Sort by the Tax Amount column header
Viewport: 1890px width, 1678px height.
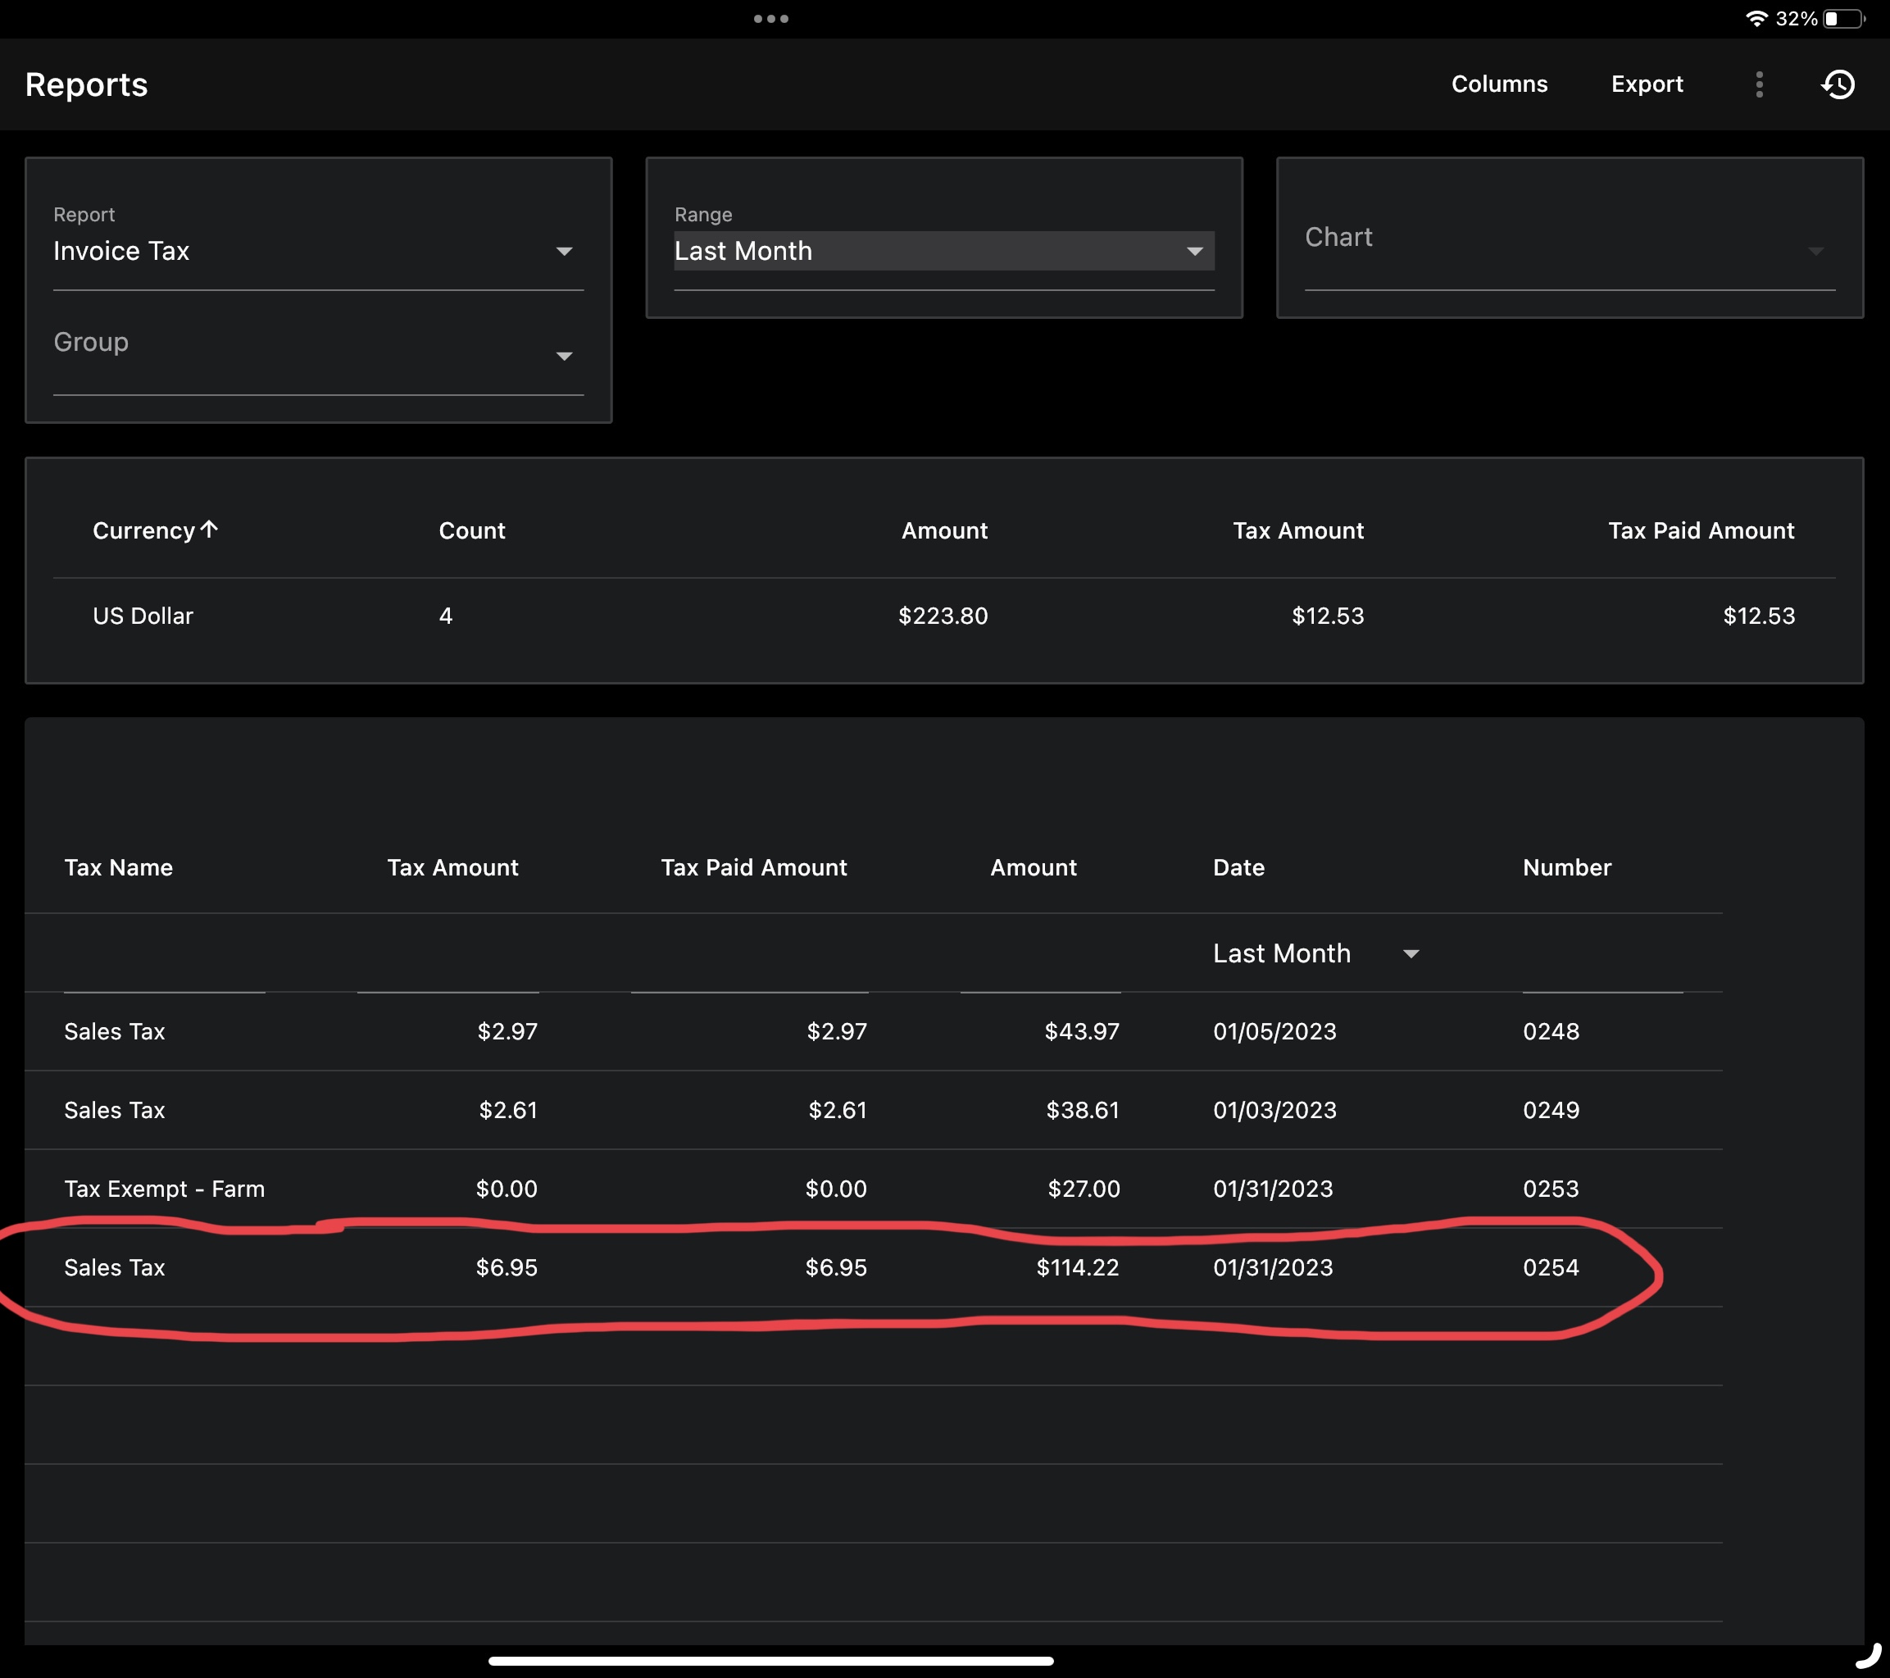point(452,866)
